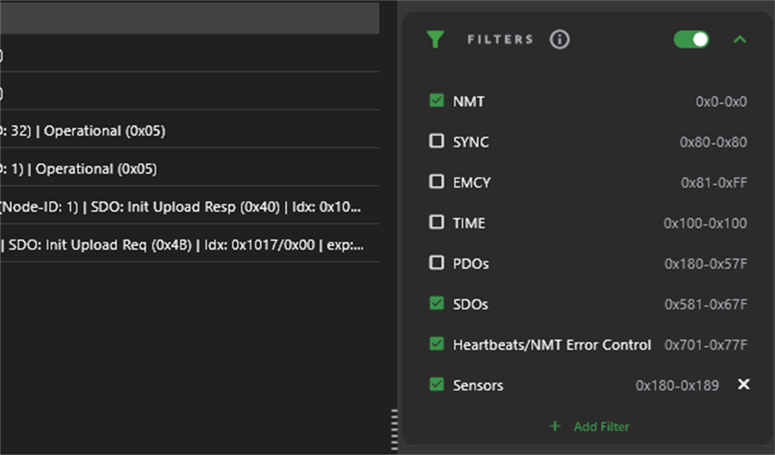The width and height of the screenshot is (775, 455).
Task: Uncheck the Sensors filter checkbox
Action: pos(436,384)
